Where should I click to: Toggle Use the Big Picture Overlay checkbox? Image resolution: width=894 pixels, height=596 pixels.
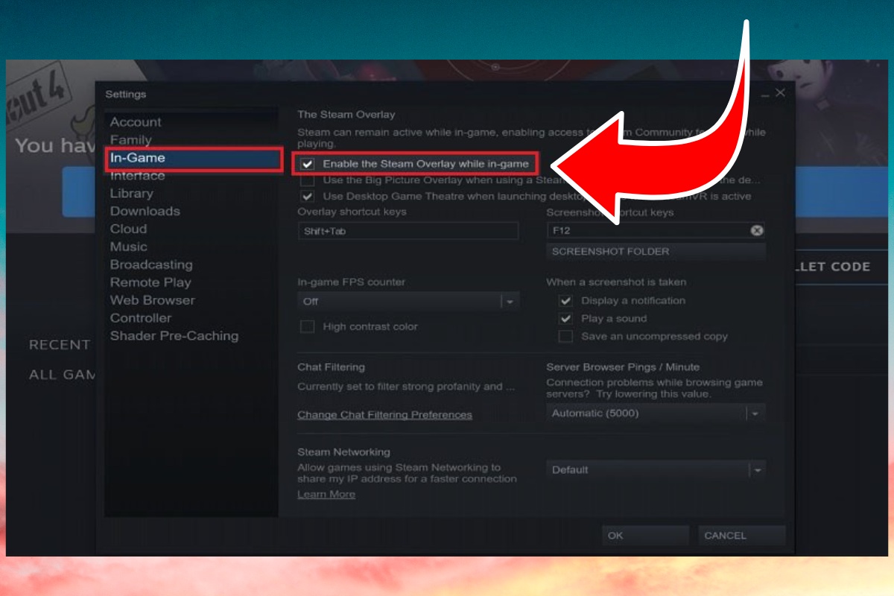coord(308,180)
